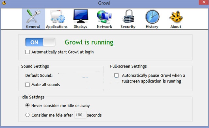The image size is (209, 128).
Task: Click the 'Default Sound:' label
Action: [x=39, y=75]
